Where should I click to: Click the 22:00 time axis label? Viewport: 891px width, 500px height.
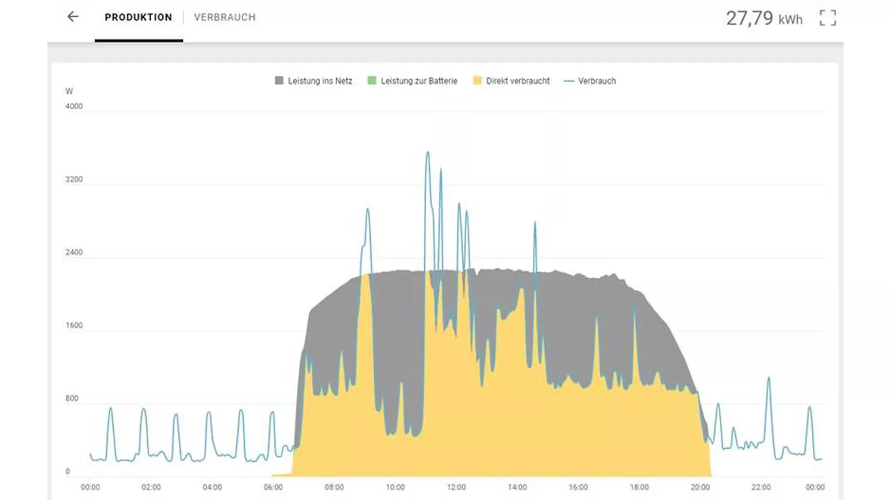[x=761, y=487]
